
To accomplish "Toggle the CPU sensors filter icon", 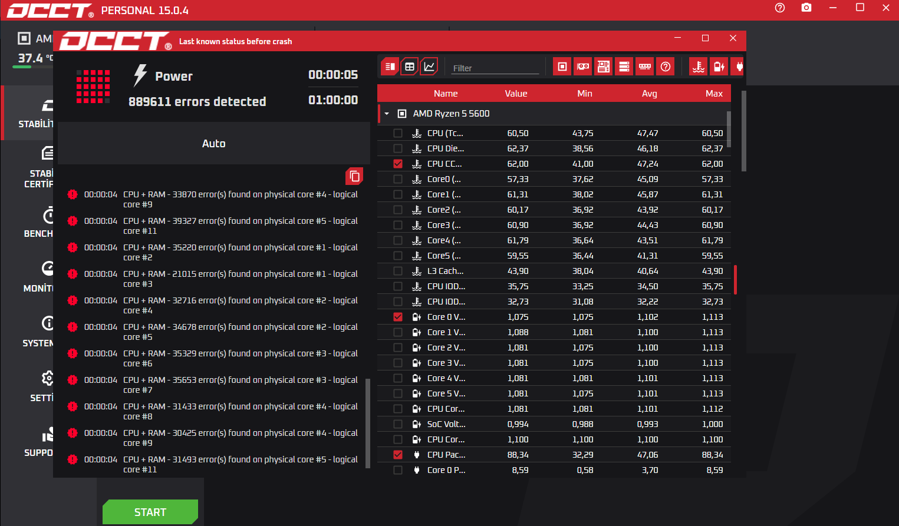I will (562, 67).
